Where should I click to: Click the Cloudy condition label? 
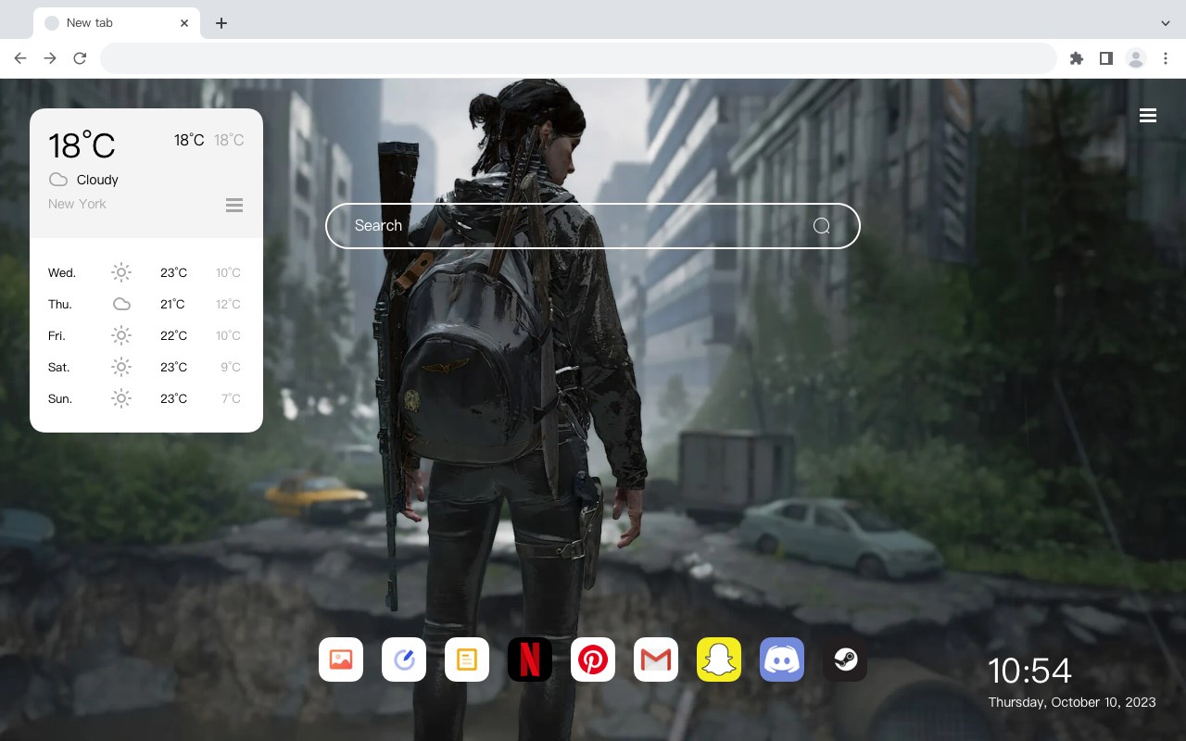pyautogui.click(x=97, y=180)
